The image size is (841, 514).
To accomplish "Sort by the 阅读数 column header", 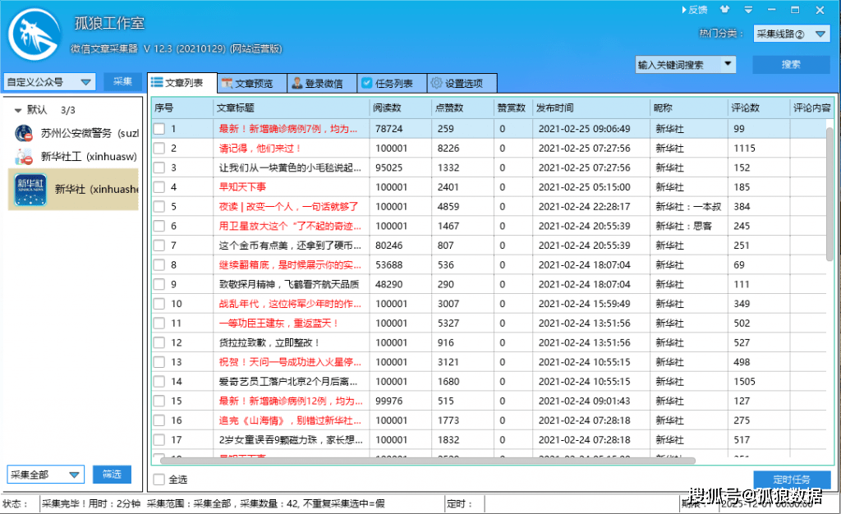I will coord(401,108).
